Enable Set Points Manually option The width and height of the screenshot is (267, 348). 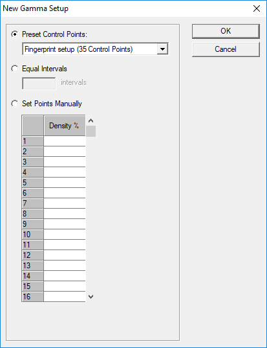tap(15, 104)
